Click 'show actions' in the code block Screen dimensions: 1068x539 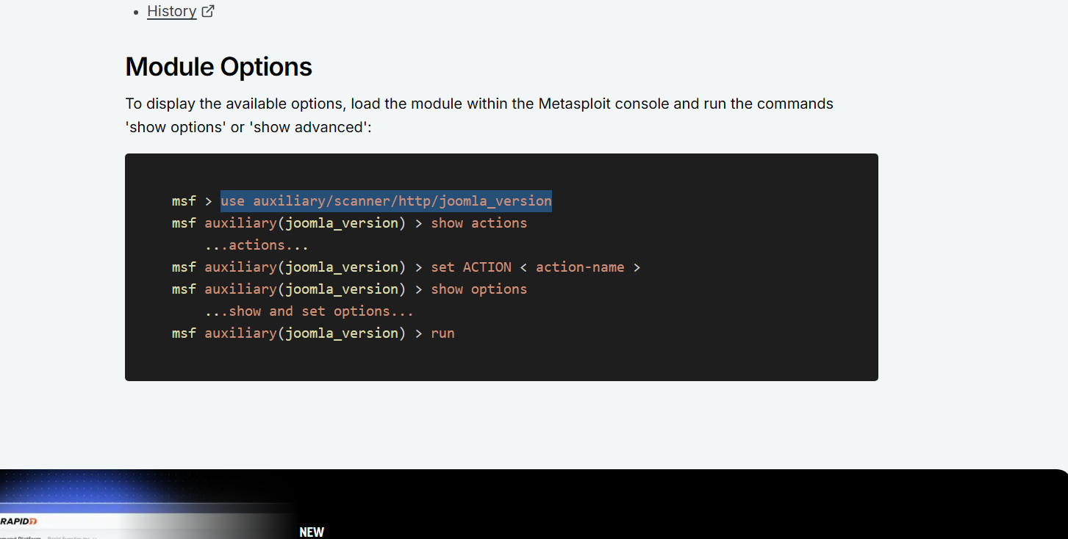point(479,223)
